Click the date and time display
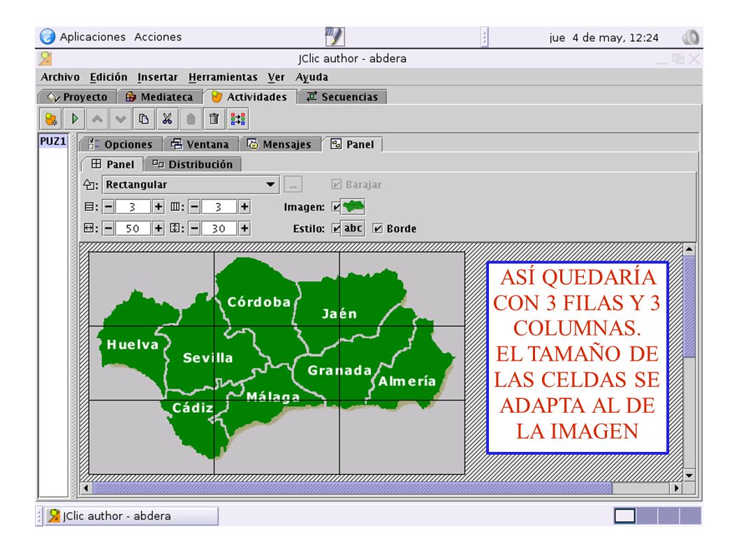Screen dimensions: 739x553 click(x=603, y=38)
